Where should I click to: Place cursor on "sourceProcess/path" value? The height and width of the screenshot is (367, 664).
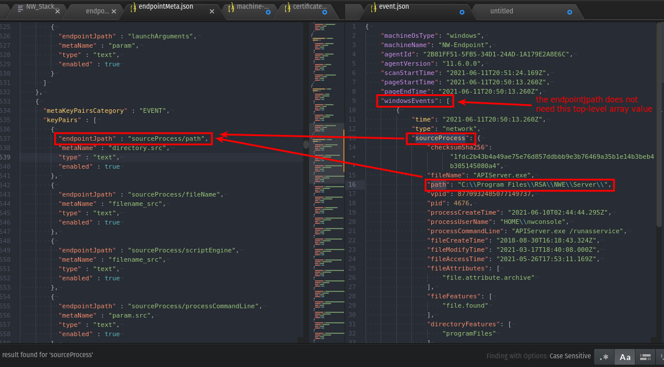[168, 138]
